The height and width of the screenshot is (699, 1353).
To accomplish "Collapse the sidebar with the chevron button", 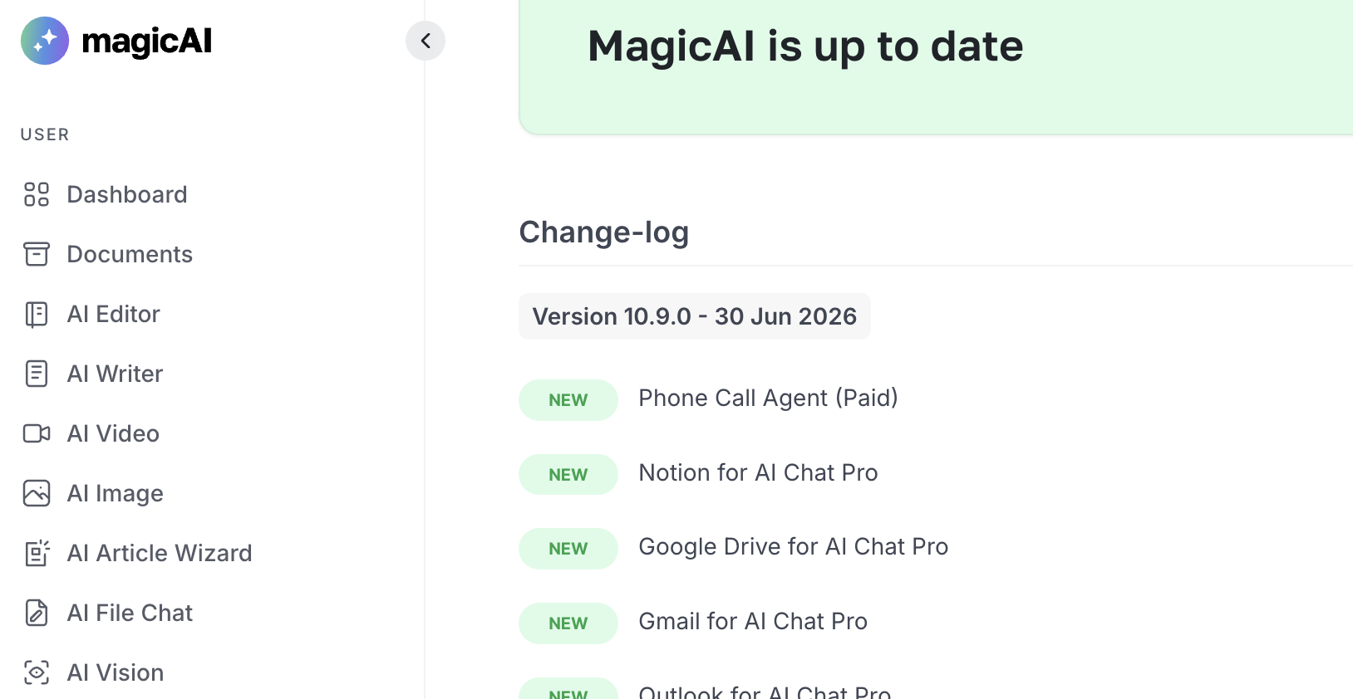I will tap(426, 41).
